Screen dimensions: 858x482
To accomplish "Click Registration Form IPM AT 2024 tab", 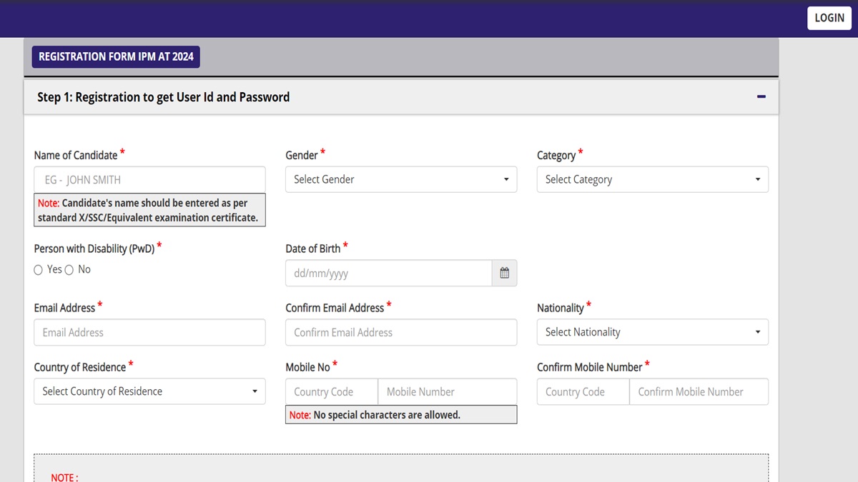I will pyautogui.click(x=116, y=56).
